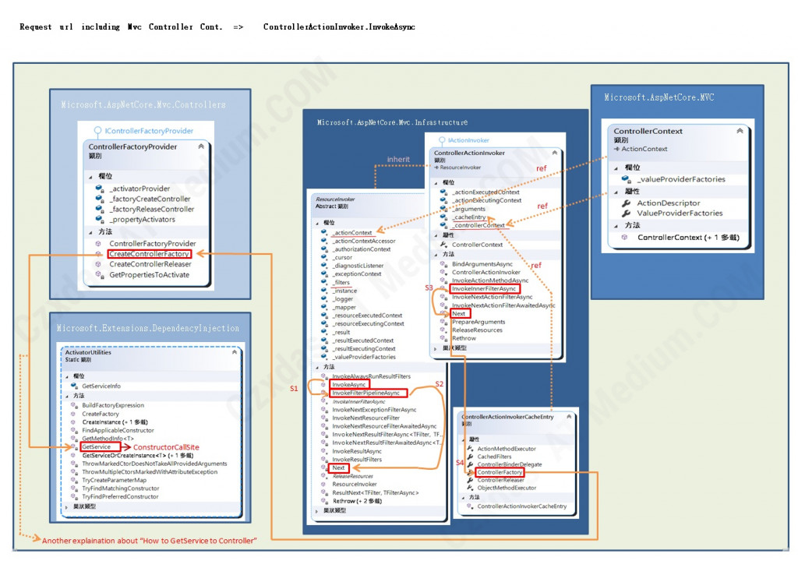Select the GetPropertiesToActivate method
This screenshot has width=798, height=561.
(149, 274)
